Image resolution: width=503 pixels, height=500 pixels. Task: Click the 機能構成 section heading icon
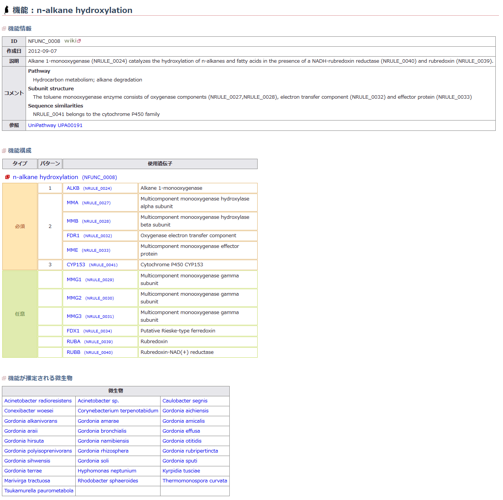click(4, 151)
